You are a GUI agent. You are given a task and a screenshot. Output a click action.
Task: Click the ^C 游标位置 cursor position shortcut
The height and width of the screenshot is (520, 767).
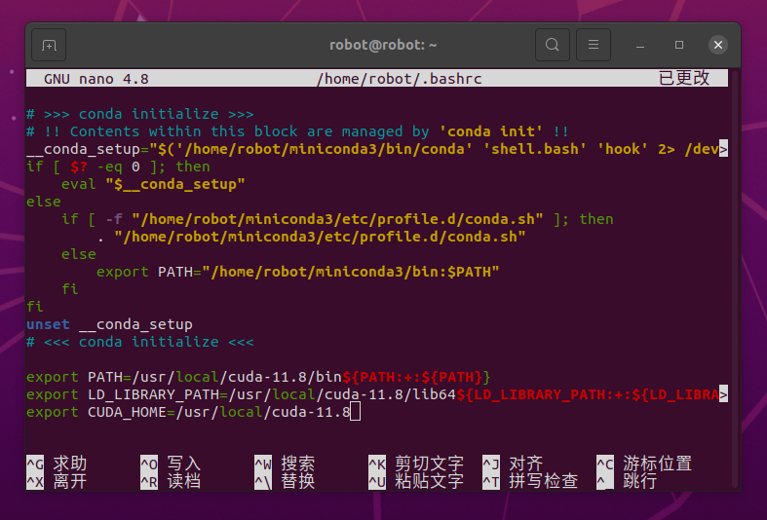click(644, 464)
